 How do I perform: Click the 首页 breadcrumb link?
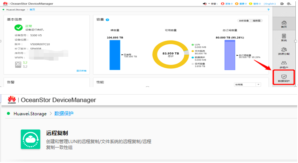point(32,9)
